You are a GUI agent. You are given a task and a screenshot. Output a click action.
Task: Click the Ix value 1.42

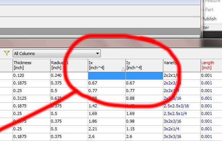pos(107,106)
